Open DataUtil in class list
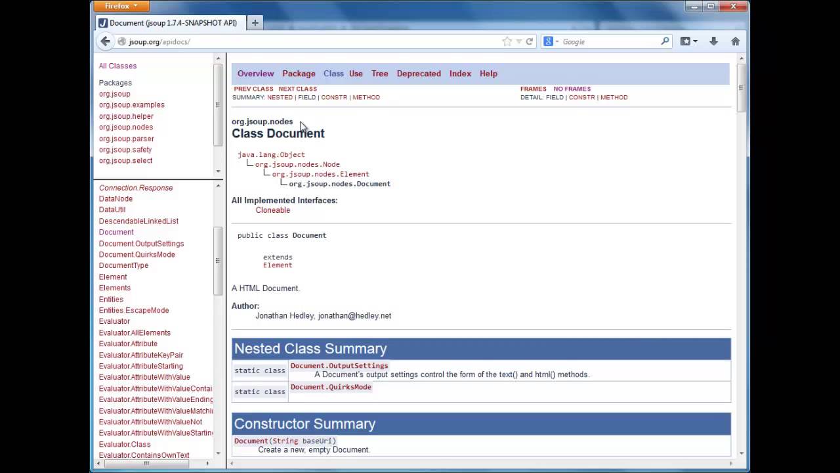The width and height of the screenshot is (840, 473). 112,210
